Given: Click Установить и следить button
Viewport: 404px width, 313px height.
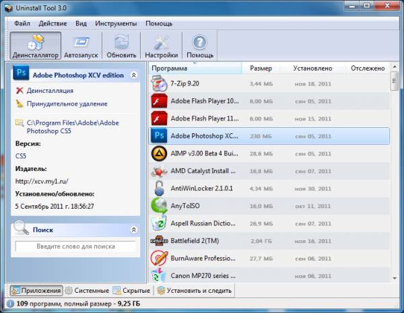Looking at the screenshot, I should tap(195, 291).
